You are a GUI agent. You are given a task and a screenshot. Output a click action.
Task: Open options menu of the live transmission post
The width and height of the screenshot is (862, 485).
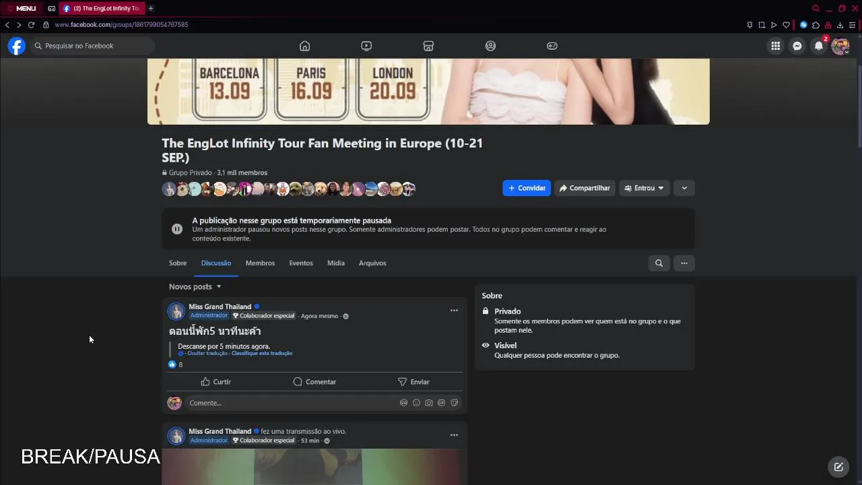tap(454, 435)
